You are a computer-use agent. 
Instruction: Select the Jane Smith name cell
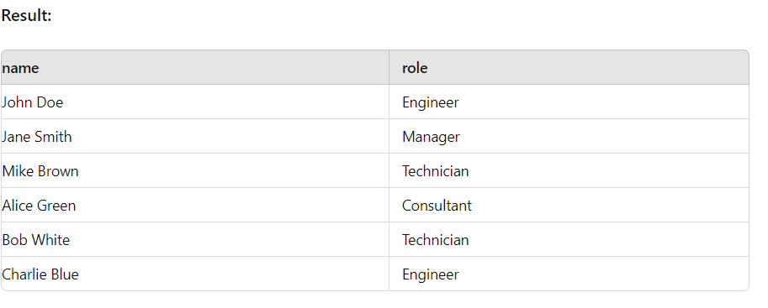pyautogui.click(x=195, y=137)
